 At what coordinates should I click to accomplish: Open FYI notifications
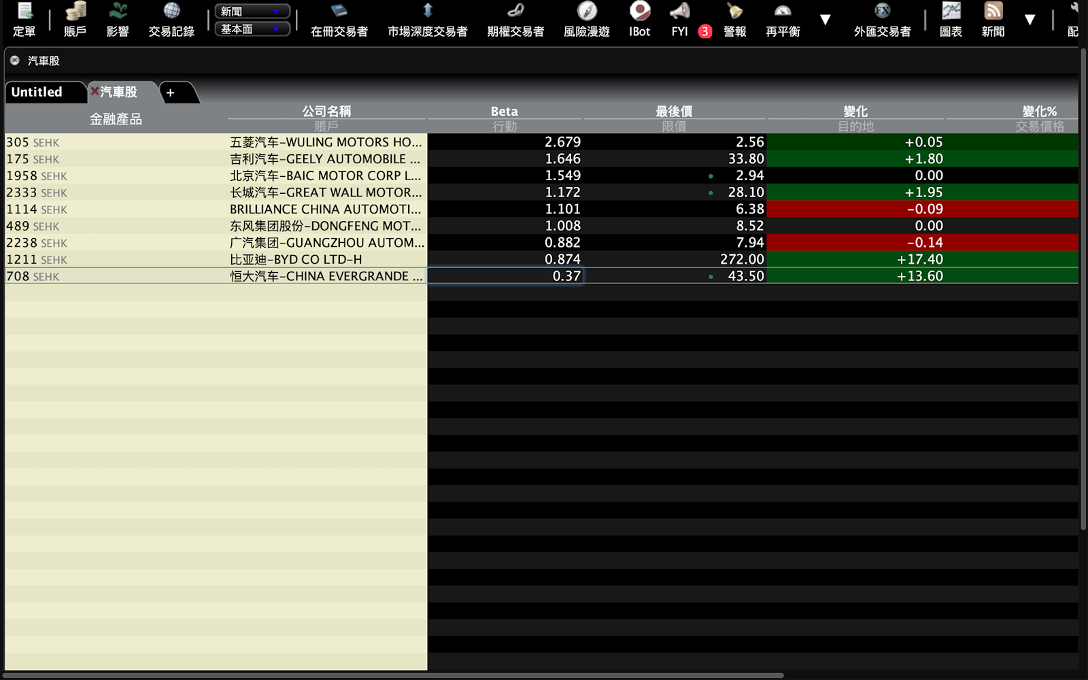(x=679, y=19)
